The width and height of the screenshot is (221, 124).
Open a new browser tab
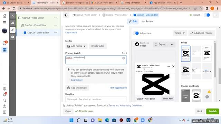tap(181, 3)
